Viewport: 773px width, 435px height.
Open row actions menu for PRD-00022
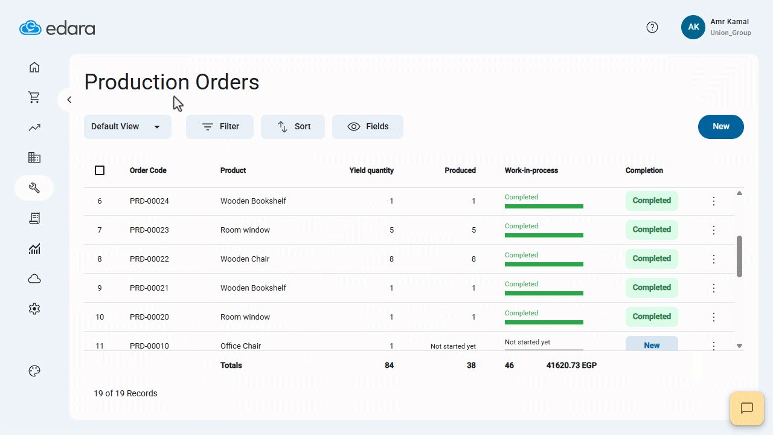point(714,259)
